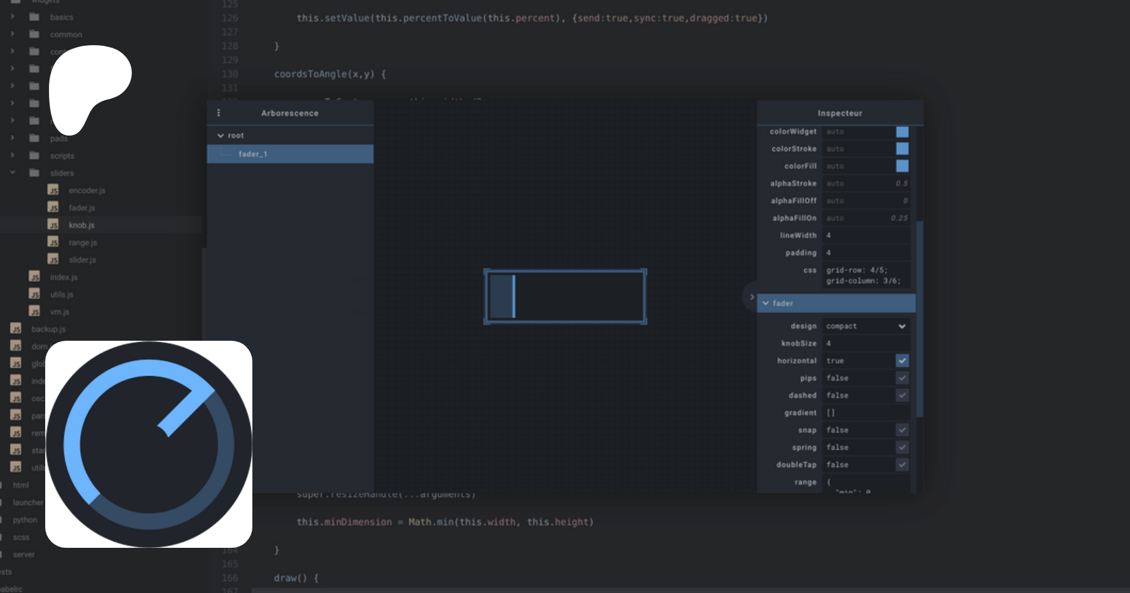
Task: Click the JS file icon beside knob.js
Action: click(53, 225)
